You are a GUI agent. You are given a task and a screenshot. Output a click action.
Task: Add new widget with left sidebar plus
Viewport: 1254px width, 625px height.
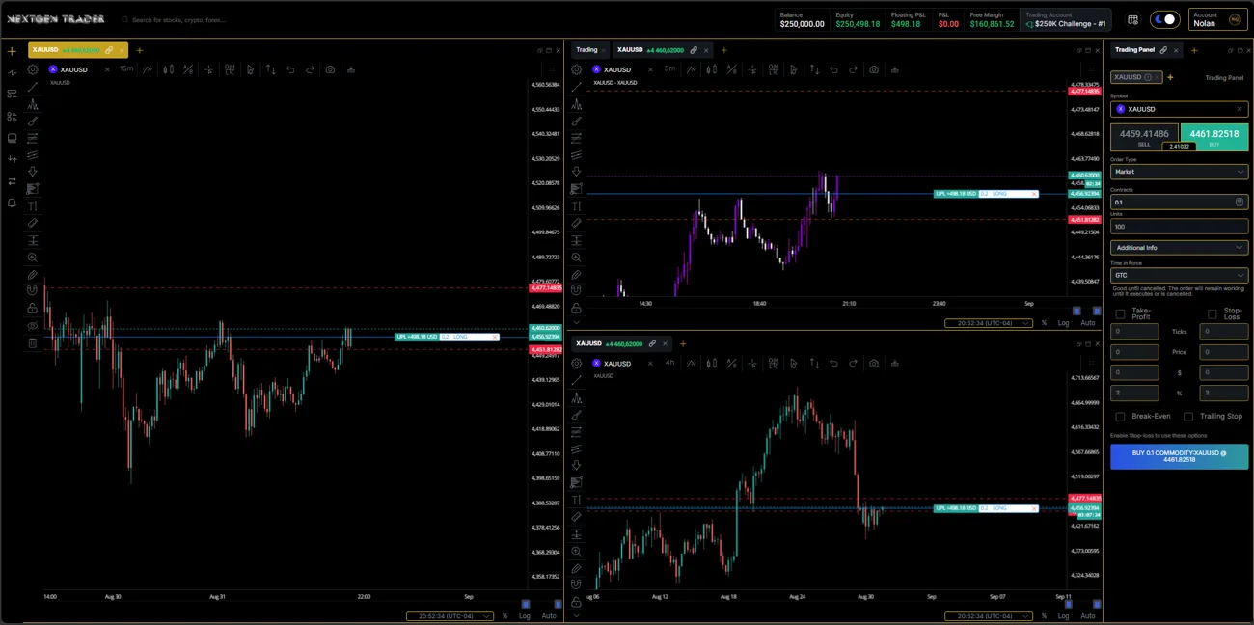point(12,51)
